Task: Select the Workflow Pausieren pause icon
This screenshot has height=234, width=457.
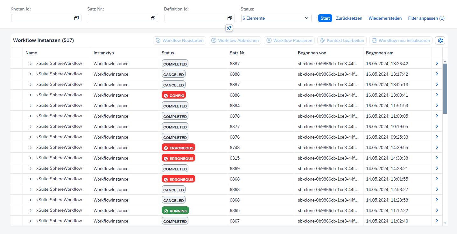Action: [x=269, y=40]
